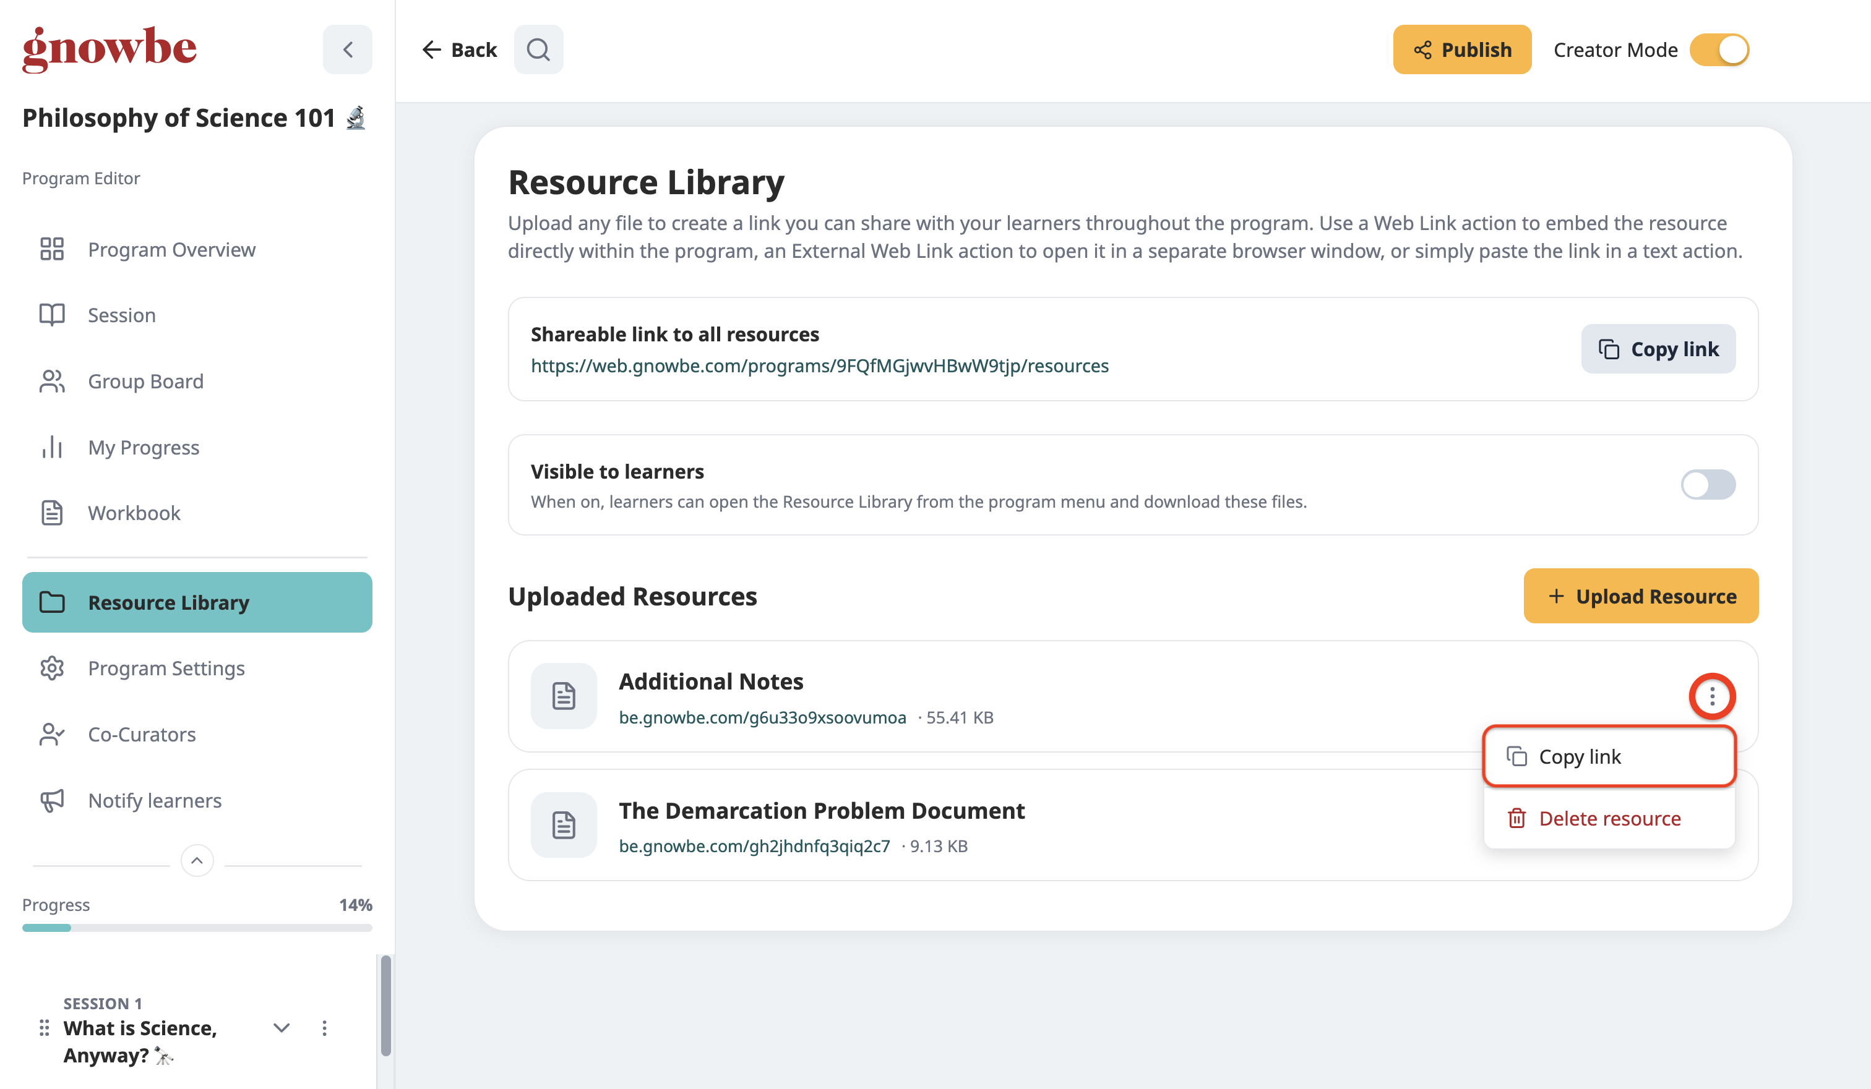
Task: Click the Program Overview grid icon
Action: (52, 249)
